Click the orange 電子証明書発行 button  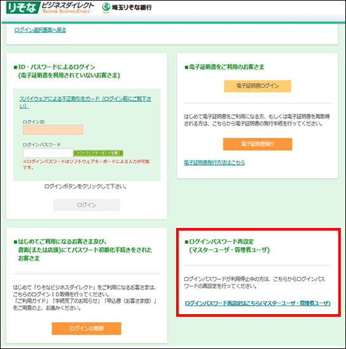click(x=258, y=144)
